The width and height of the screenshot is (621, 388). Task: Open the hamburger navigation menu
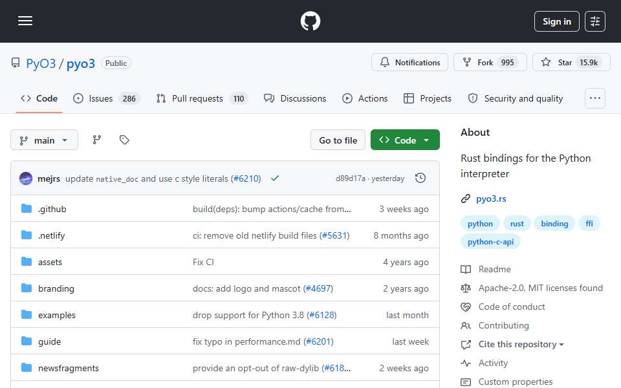point(25,21)
